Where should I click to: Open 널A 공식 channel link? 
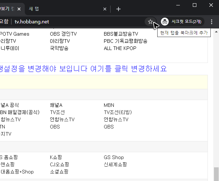(x=9, y=105)
